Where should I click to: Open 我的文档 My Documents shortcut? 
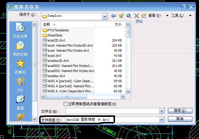click(20, 49)
